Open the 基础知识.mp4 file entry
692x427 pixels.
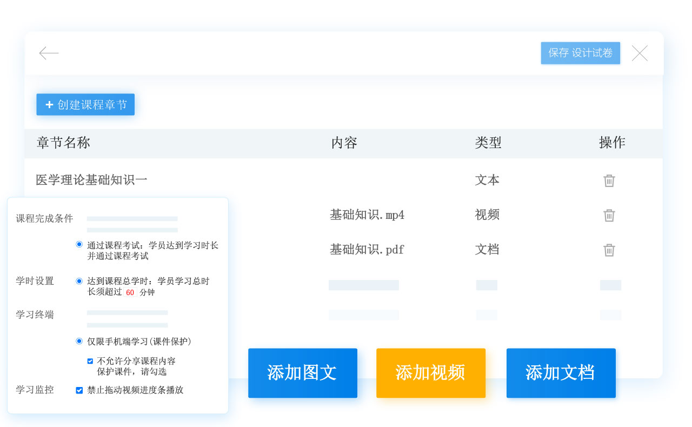tap(367, 215)
